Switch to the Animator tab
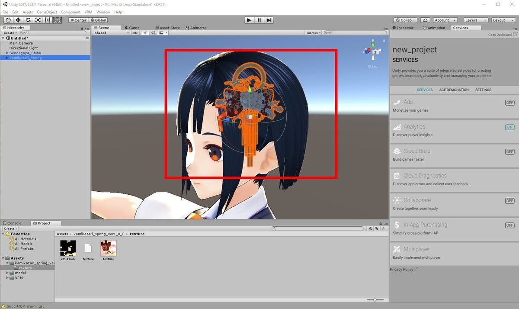Screen dimensions: 519x309 [x=196, y=28]
